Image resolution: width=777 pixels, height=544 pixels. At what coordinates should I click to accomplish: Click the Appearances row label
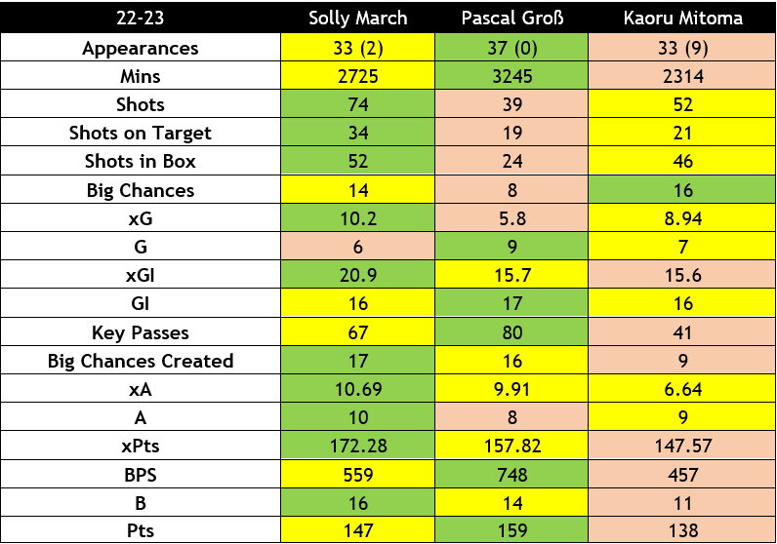point(141,48)
